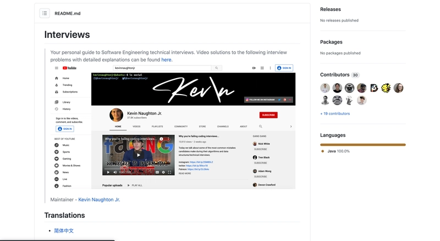The width and height of the screenshot is (440, 241).
Task: Click the sidebar SIGN IN button
Action: [x=65, y=129]
